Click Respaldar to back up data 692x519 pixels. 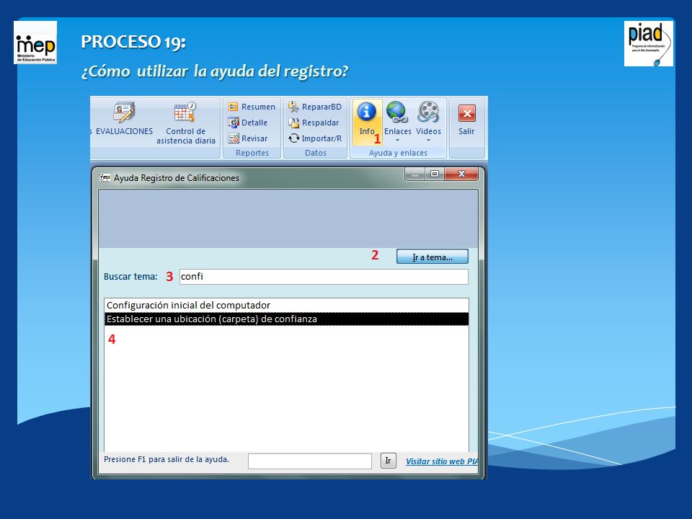314,123
